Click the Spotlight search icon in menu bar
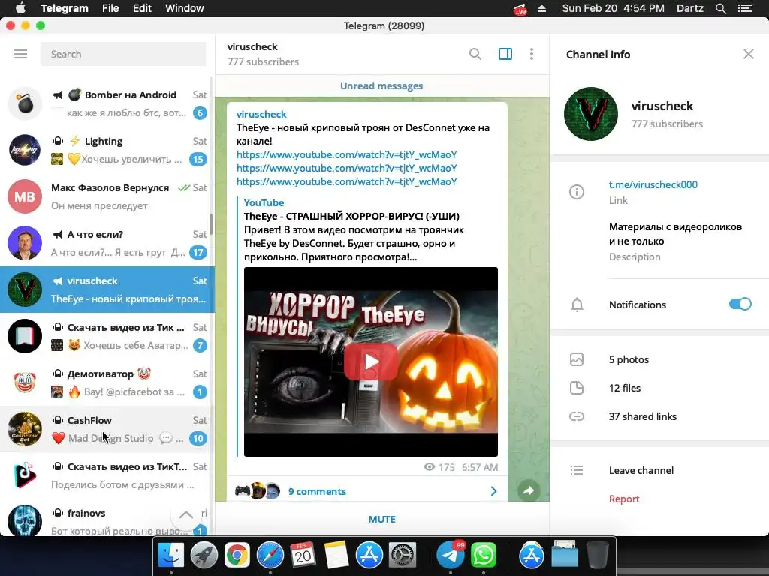The image size is (769, 576). 721,8
